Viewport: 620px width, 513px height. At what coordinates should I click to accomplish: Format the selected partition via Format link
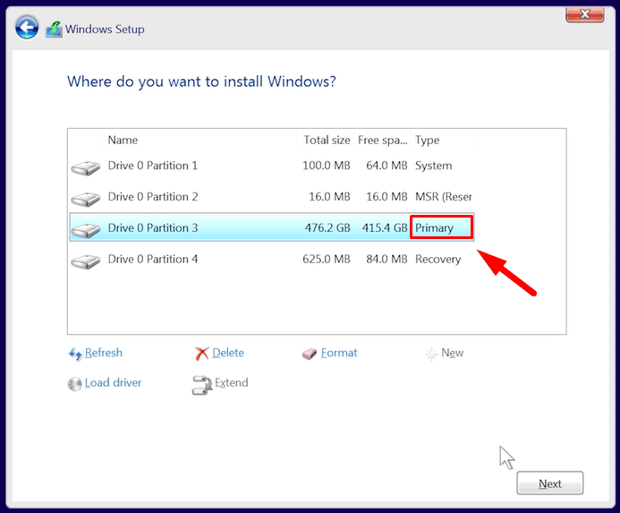point(339,353)
